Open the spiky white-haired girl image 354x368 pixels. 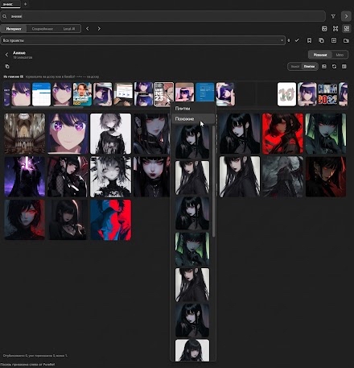tap(110, 176)
